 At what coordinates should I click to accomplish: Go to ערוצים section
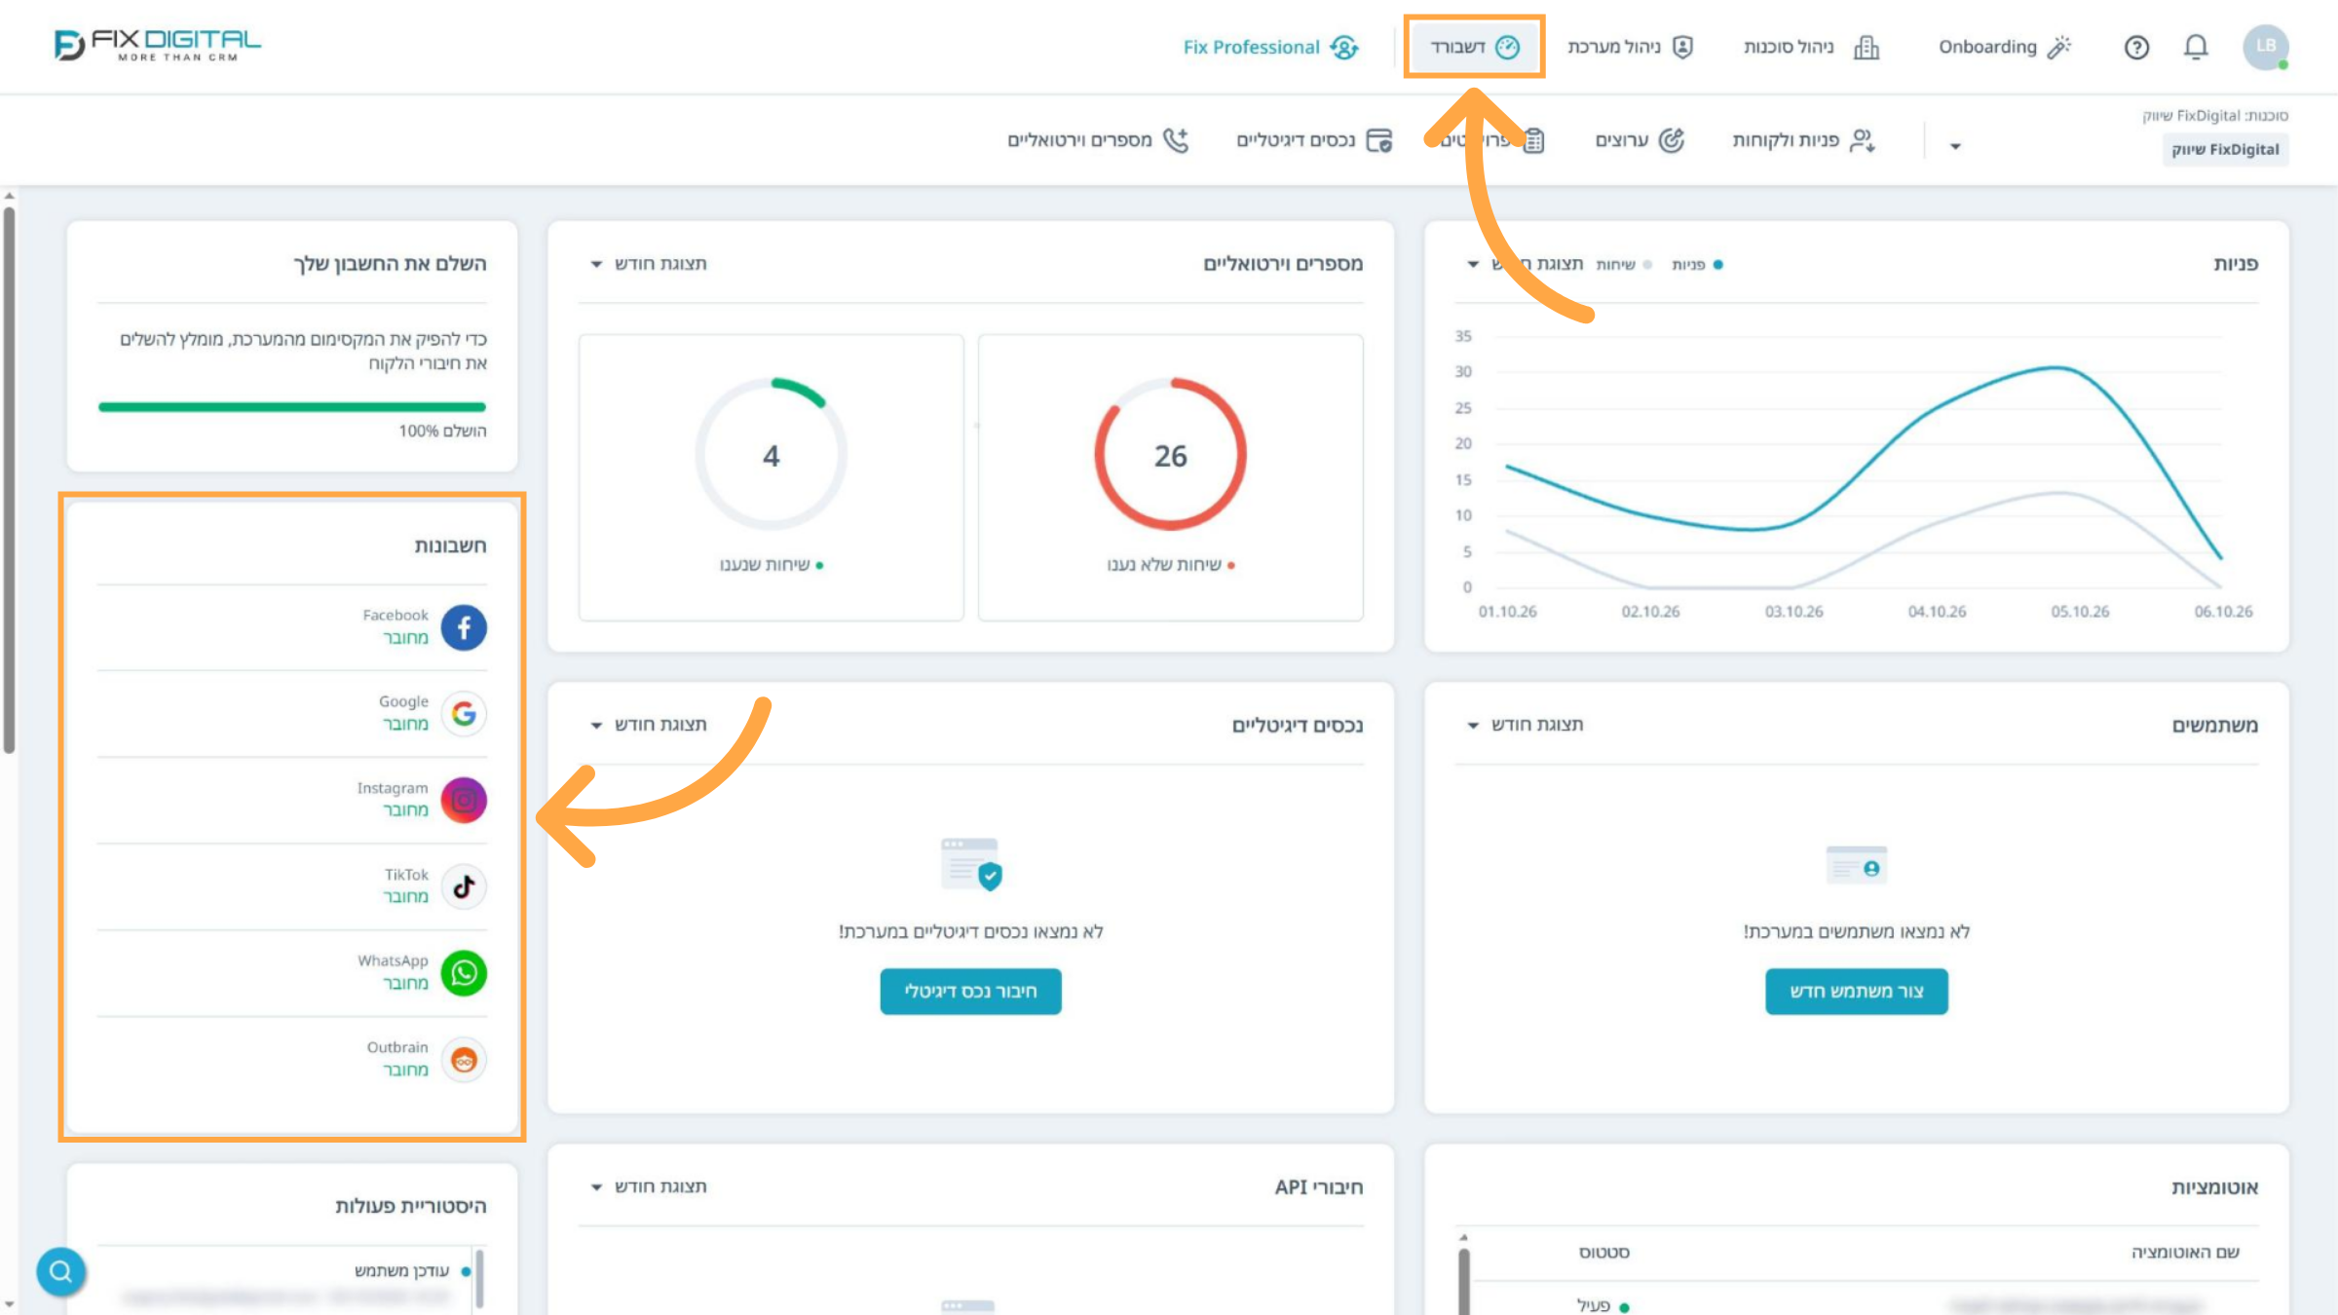pos(1640,140)
